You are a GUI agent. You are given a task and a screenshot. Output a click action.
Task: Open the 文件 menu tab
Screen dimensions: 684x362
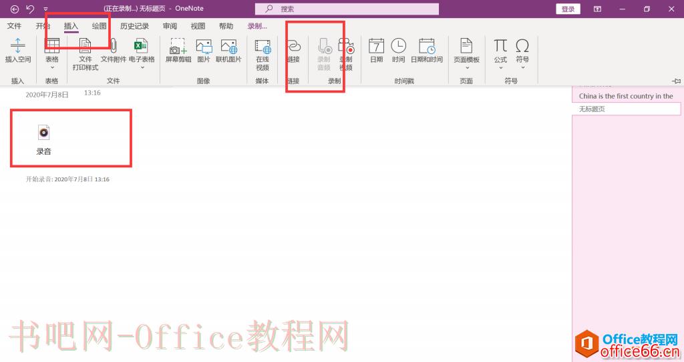(x=15, y=26)
